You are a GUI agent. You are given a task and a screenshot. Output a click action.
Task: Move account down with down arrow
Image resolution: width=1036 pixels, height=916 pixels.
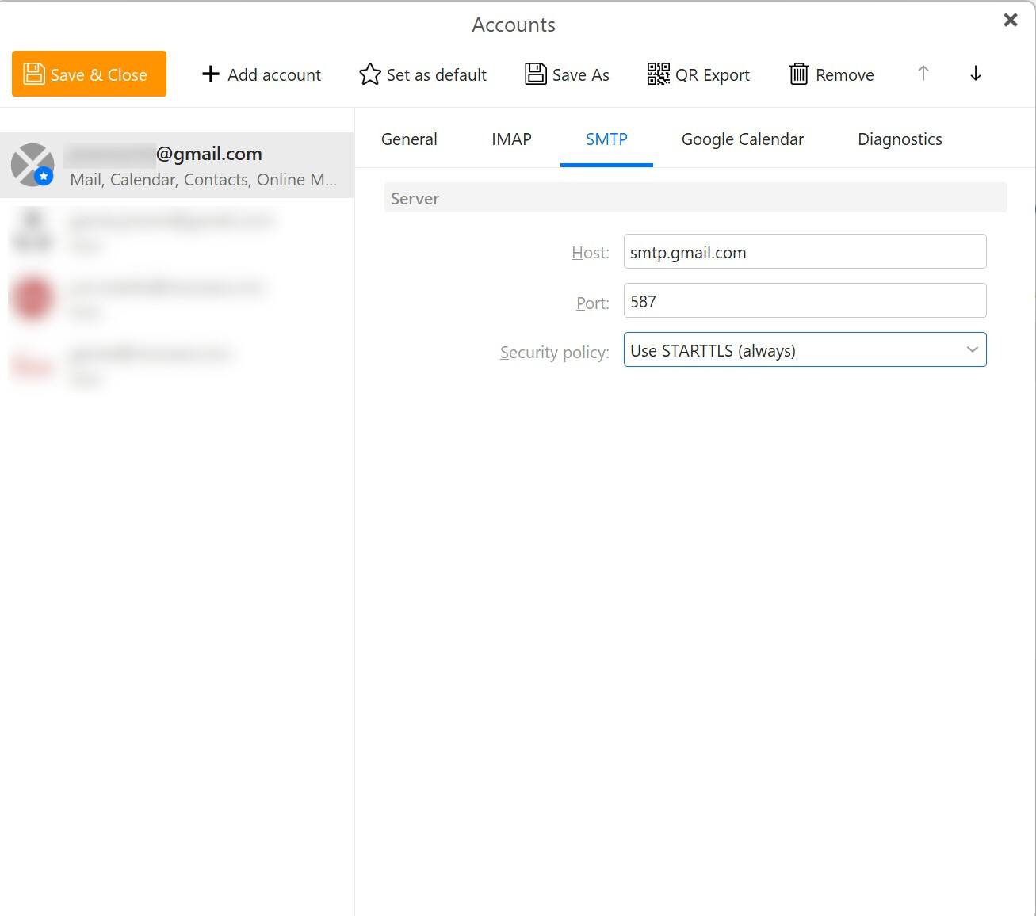(x=975, y=74)
